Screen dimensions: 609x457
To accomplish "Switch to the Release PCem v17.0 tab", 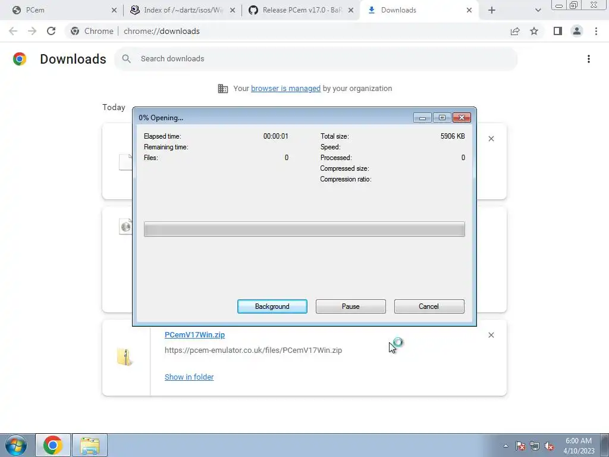I will pos(300,10).
